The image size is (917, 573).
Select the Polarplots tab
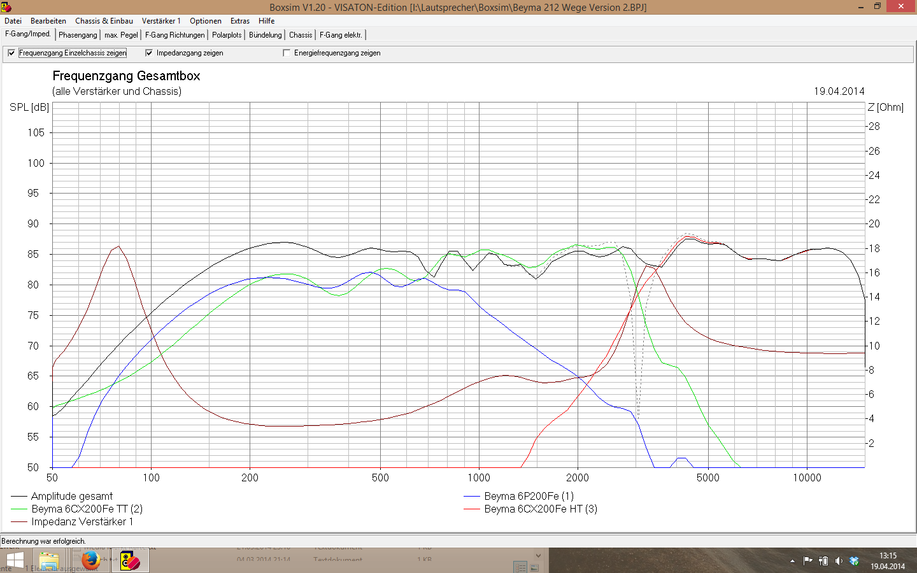click(227, 35)
